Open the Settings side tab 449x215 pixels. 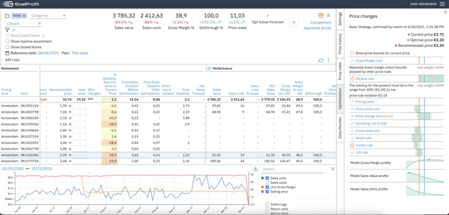pyautogui.click(x=340, y=19)
